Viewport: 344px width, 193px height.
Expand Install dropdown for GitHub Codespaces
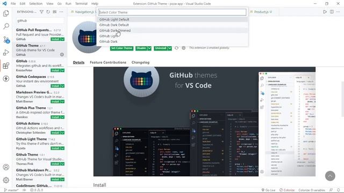(62, 86)
